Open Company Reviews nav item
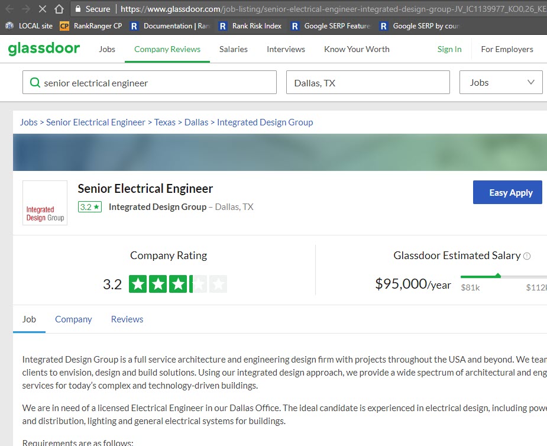547x446 pixels. pyautogui.click(x=167, y=49)
